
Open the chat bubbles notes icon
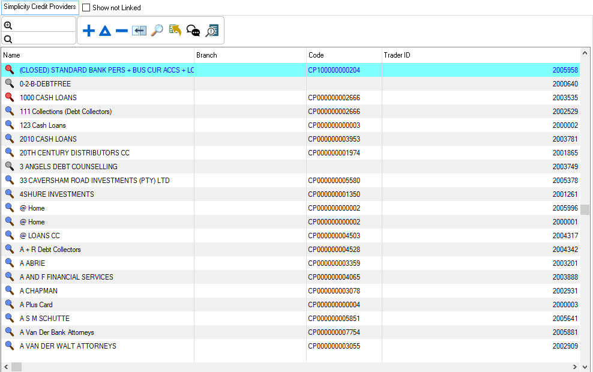(x=193, y=31)
